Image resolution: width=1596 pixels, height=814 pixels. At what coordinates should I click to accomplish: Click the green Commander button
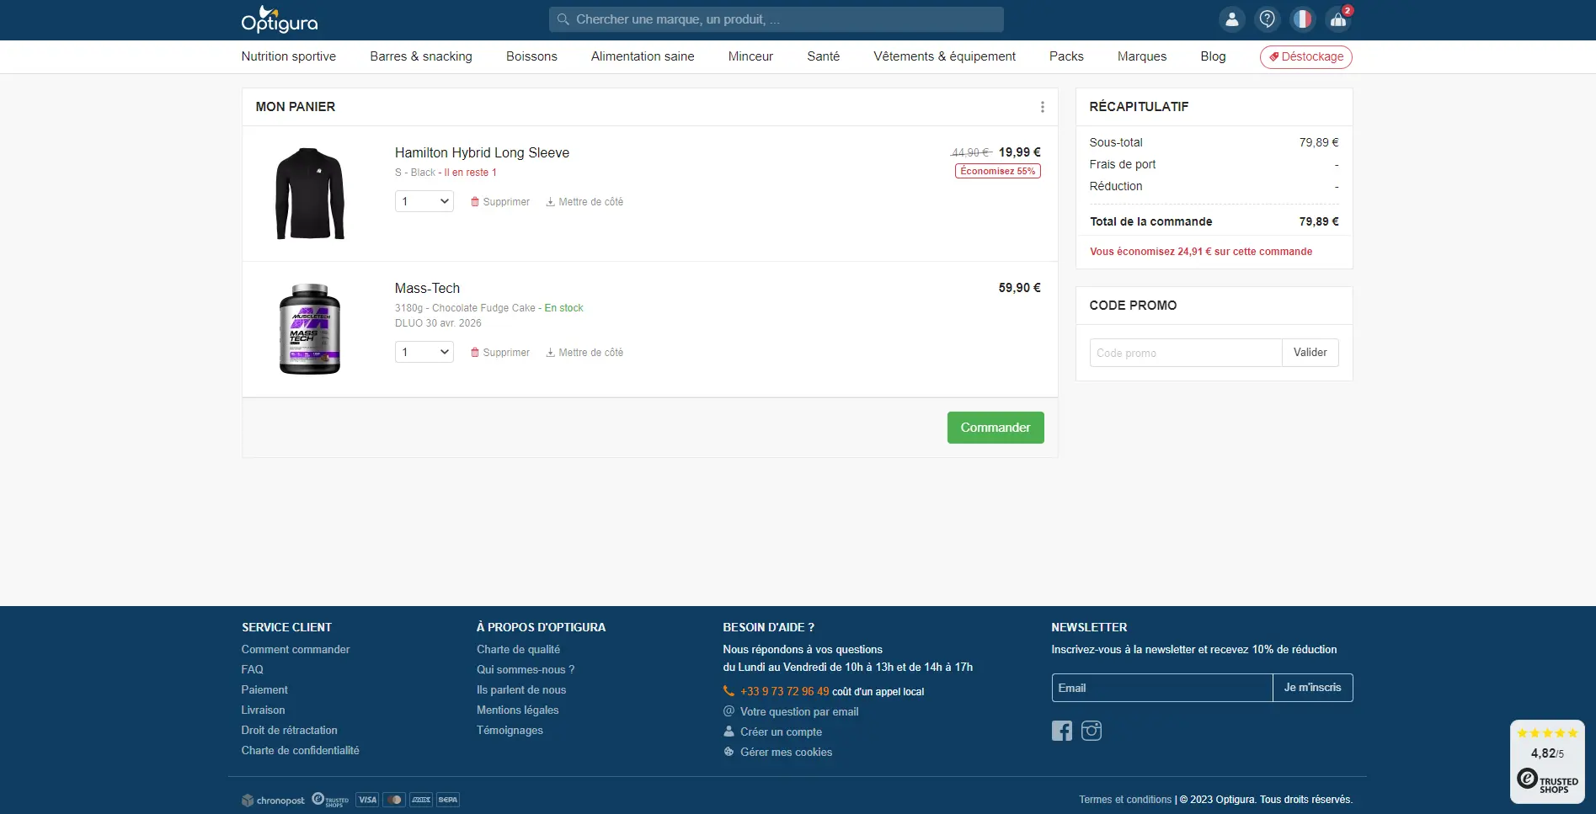point(995,428)
